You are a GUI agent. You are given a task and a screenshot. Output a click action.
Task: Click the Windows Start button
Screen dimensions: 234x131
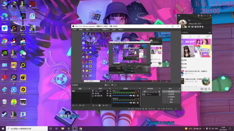[x=3, y=128]
